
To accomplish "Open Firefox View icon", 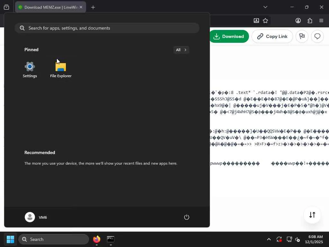I will (x=6, y=7).
